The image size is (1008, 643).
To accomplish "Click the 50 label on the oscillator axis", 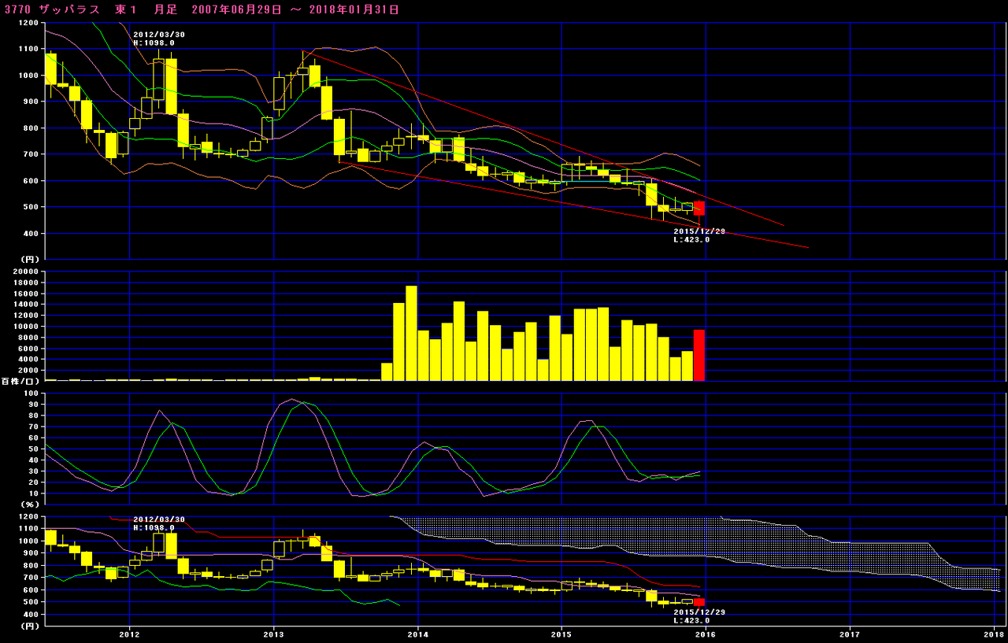I will [32, 449].
